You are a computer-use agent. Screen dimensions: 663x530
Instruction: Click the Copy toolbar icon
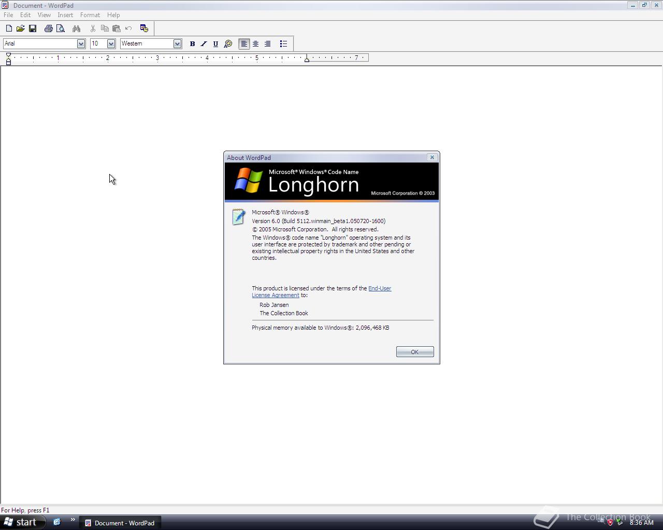(105, 28)
